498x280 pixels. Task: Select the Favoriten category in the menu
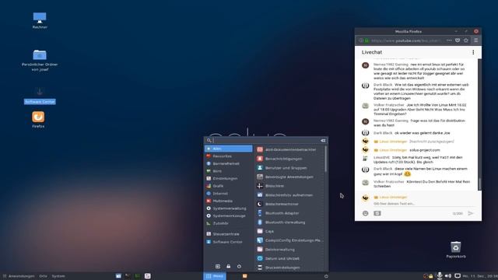[x=228, y=156]
